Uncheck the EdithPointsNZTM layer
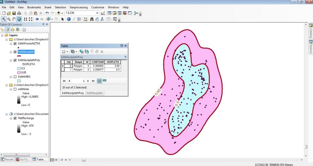Image resolution: width=313 pixels, height=166 pixels. coord(15,43)
